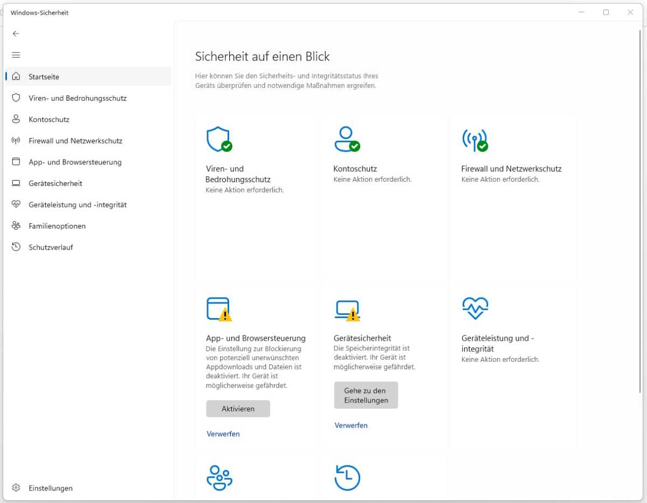Select the Kontoschutz shield icon tile
Screen dimensions: 647x503
(347, 139)
